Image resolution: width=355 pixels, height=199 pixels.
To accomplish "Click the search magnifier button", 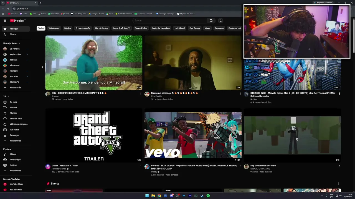I will click(211, 20).
